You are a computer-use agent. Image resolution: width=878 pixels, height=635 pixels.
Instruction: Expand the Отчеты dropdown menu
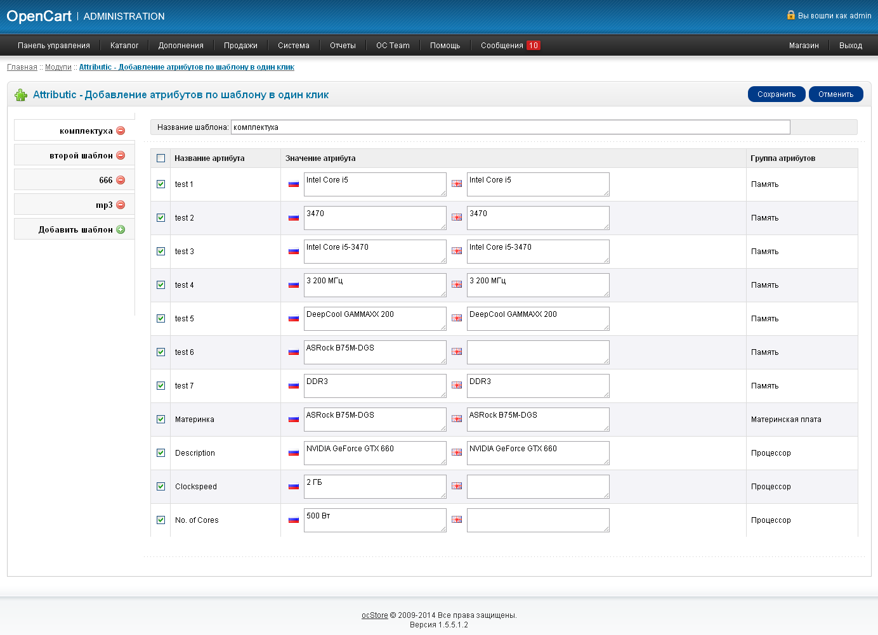point(343,46)
